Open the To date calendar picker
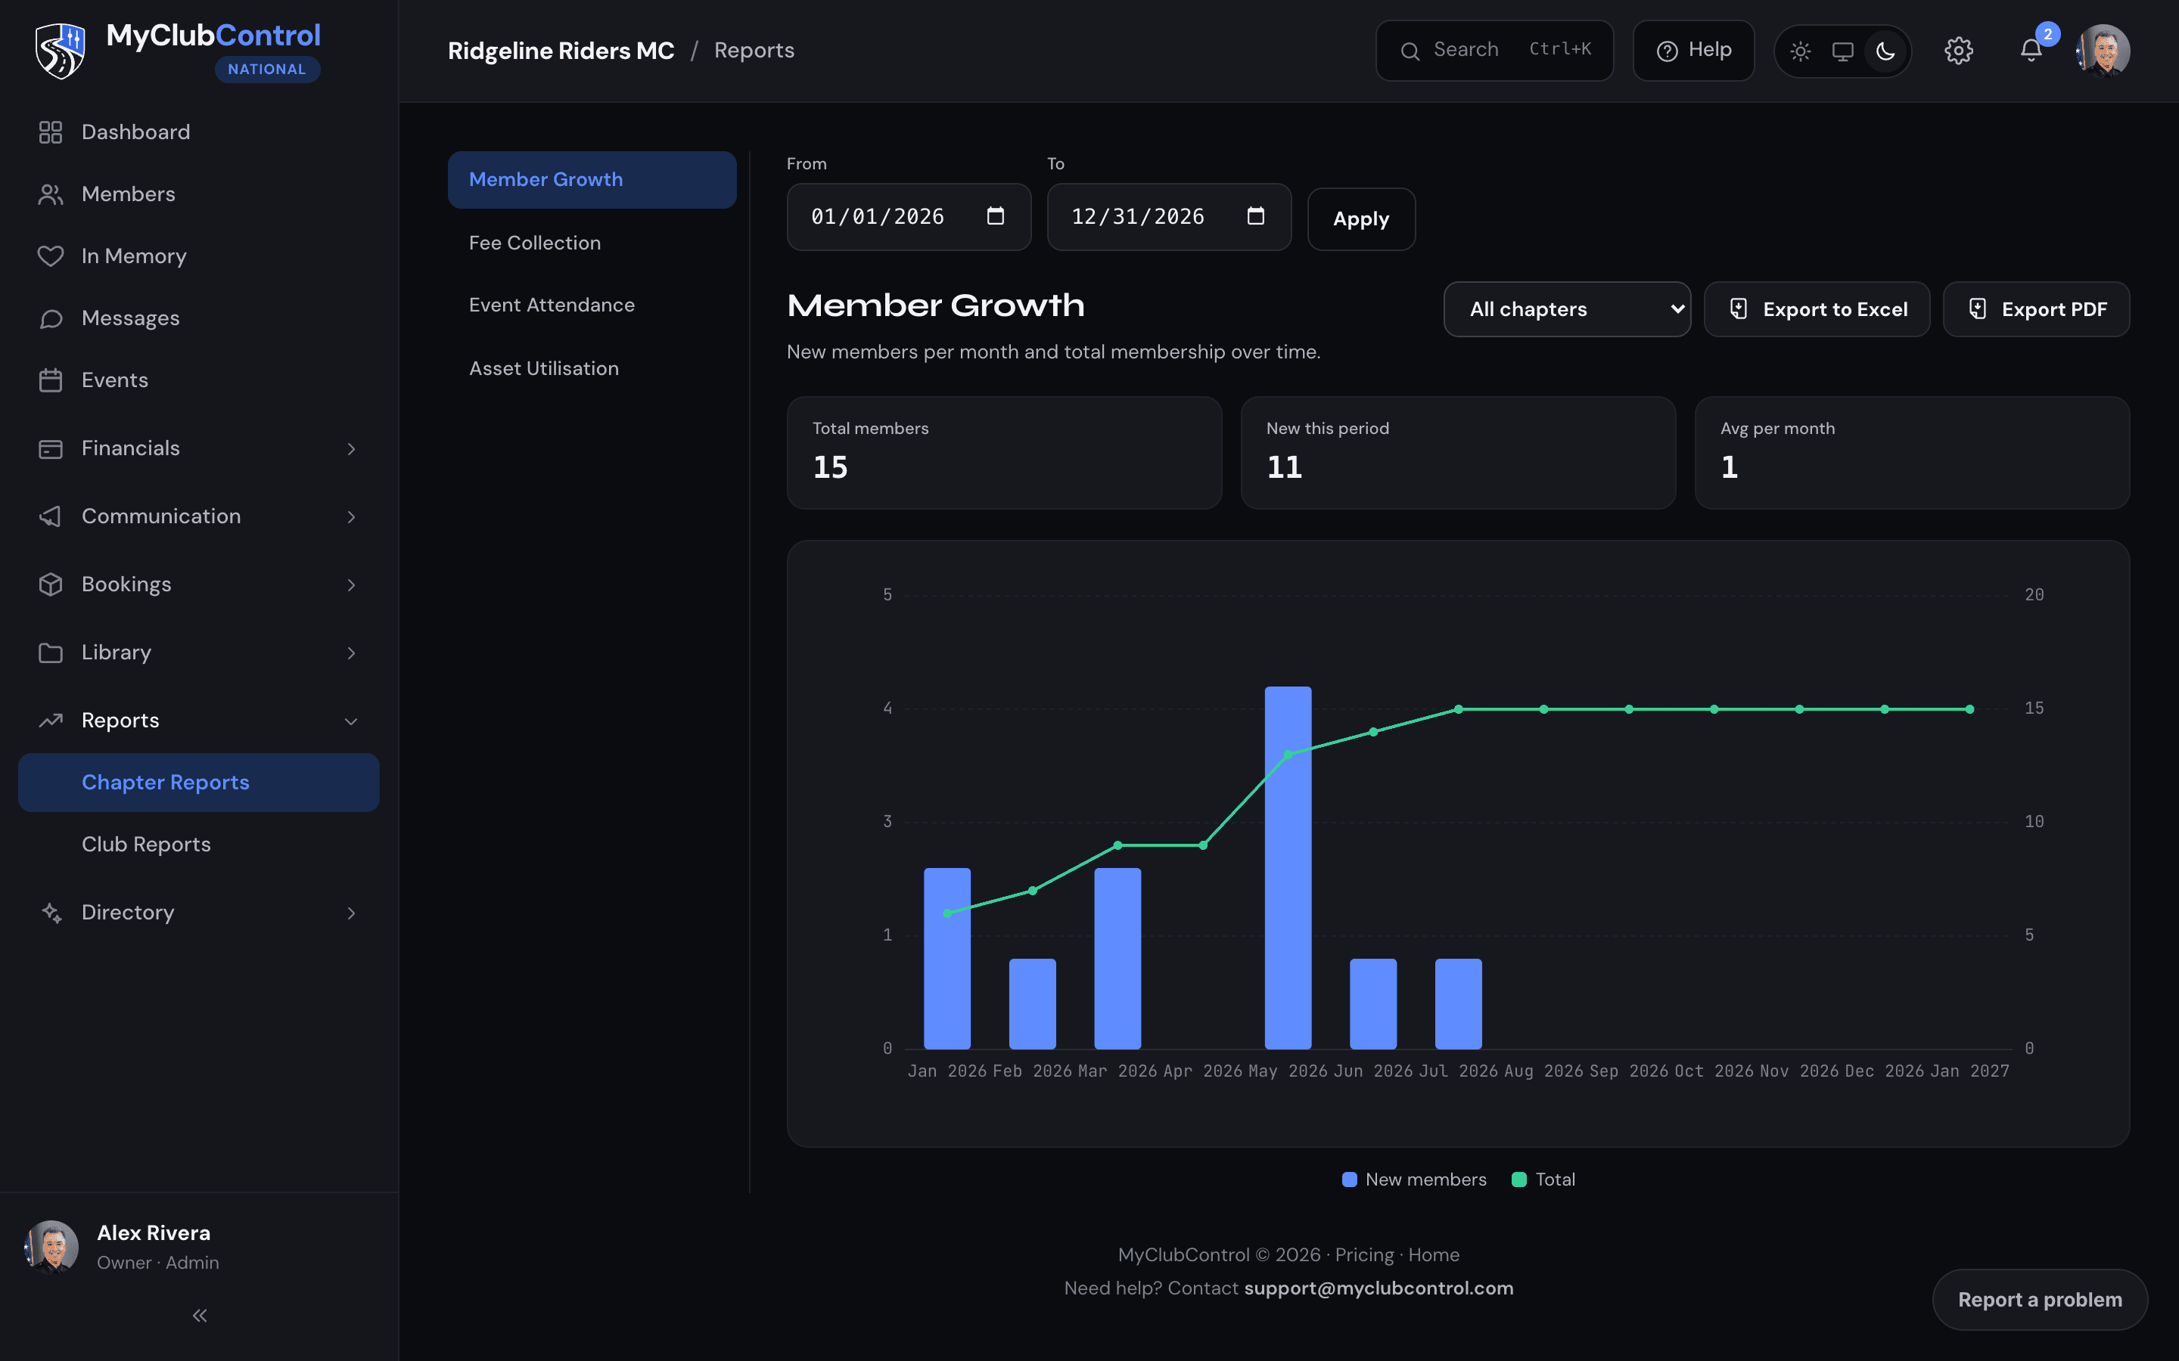This screenshot has height=1361, width=2179. coord(1255,216)
